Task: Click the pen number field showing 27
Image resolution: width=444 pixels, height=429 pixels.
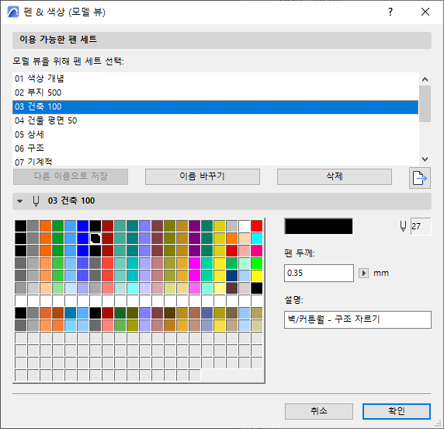Action: [421, 226]
